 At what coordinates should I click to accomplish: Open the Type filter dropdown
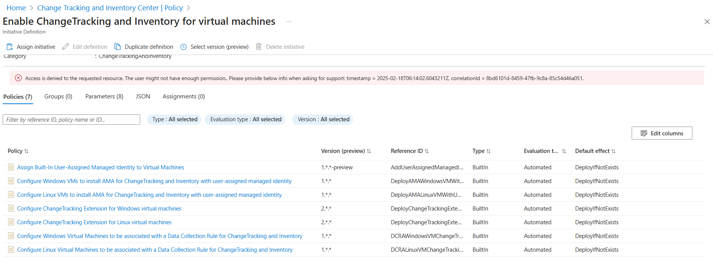click(175, 119)
